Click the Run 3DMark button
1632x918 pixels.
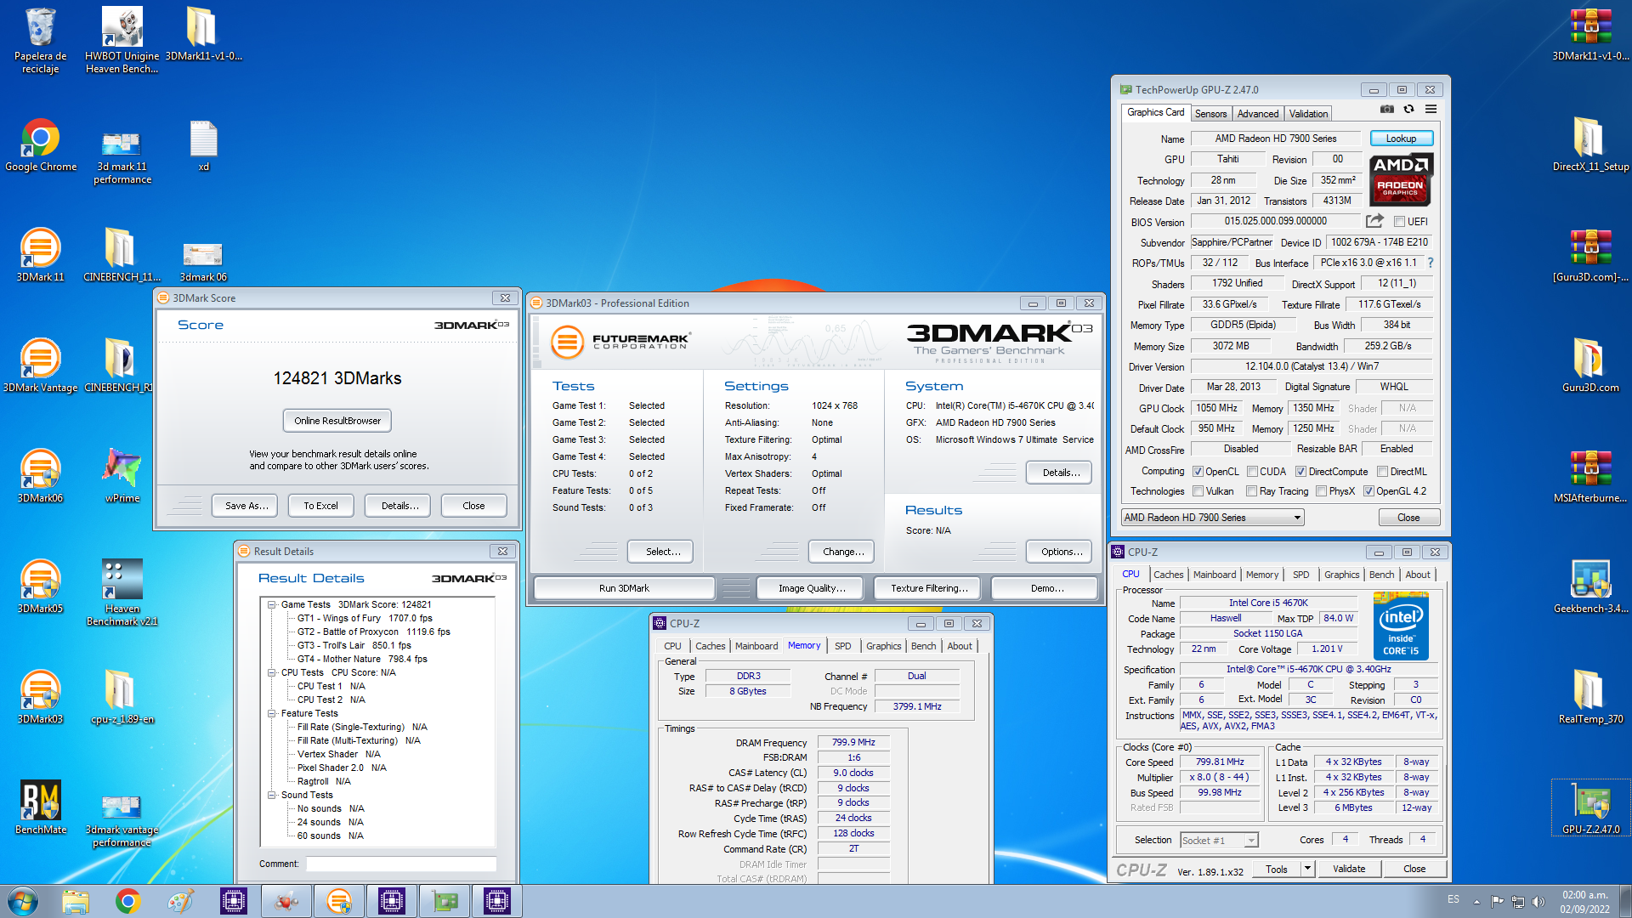click(x=624, y=588)
